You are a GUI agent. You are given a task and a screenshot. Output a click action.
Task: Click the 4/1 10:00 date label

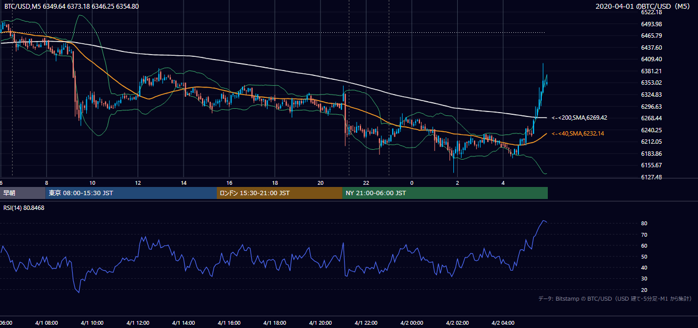point(92,323)
